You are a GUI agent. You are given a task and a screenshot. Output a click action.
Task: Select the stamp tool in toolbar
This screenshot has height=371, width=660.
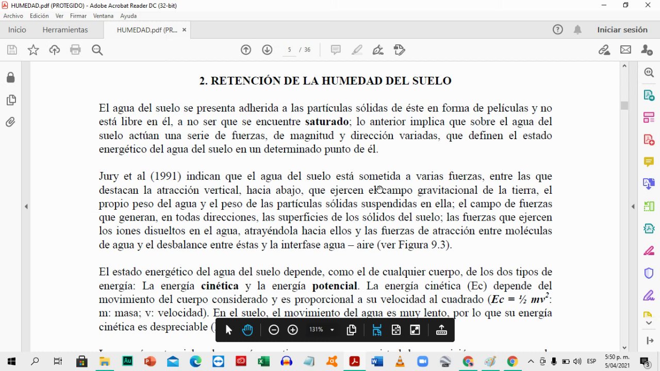tap(399, 50)
